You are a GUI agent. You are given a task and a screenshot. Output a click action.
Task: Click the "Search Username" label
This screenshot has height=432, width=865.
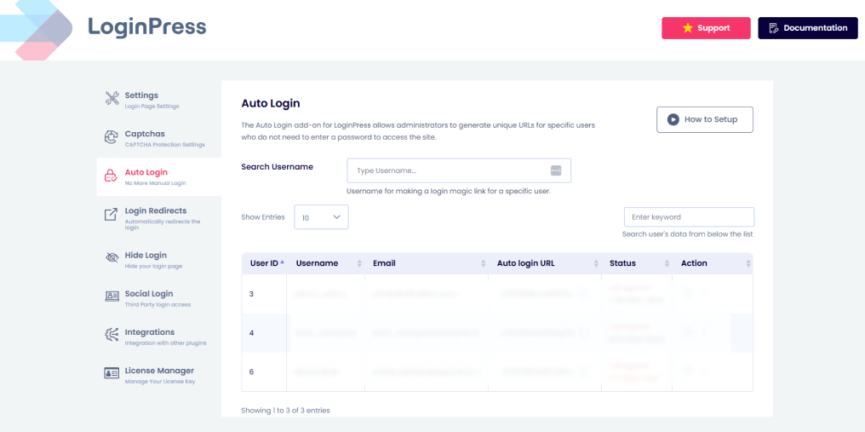click(x=277, y=167)
